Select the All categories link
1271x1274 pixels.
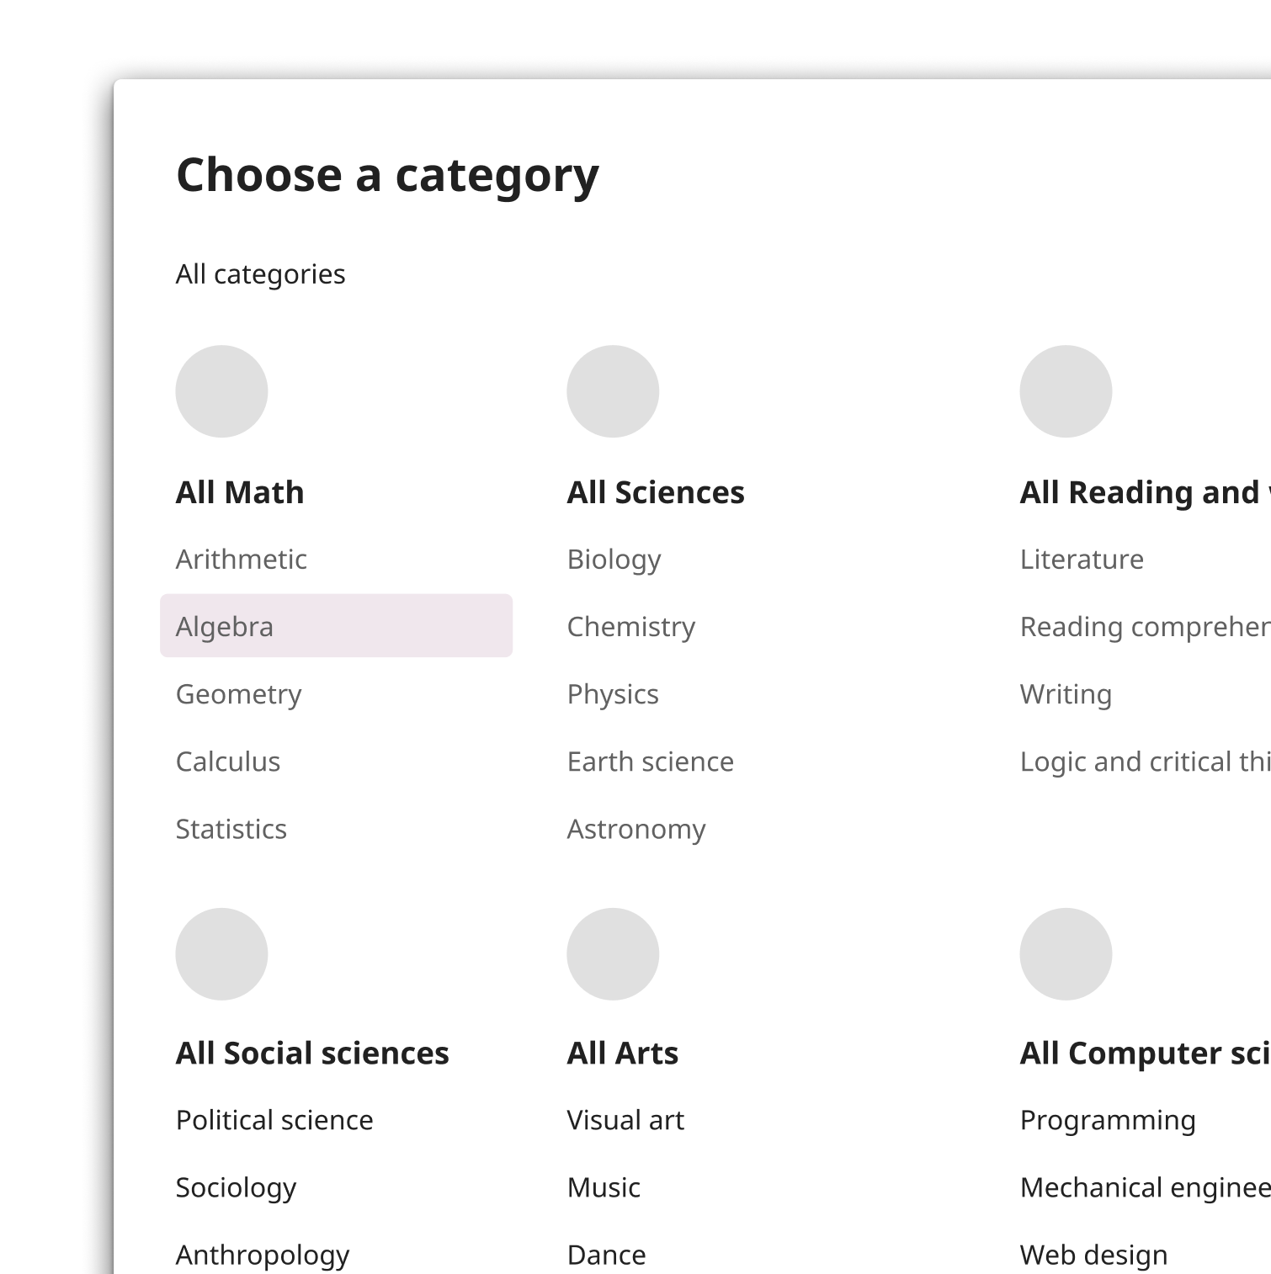[260, 274]
